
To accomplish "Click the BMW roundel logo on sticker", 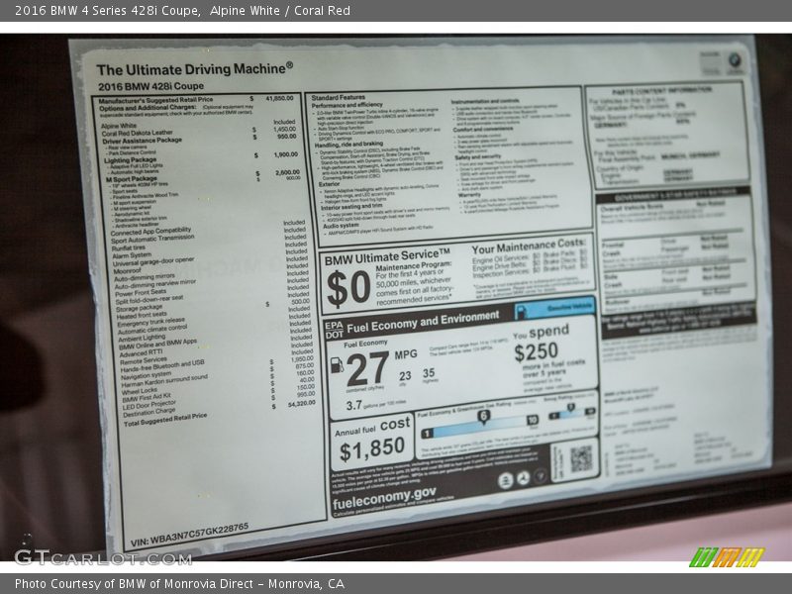I will coord(735,61).
